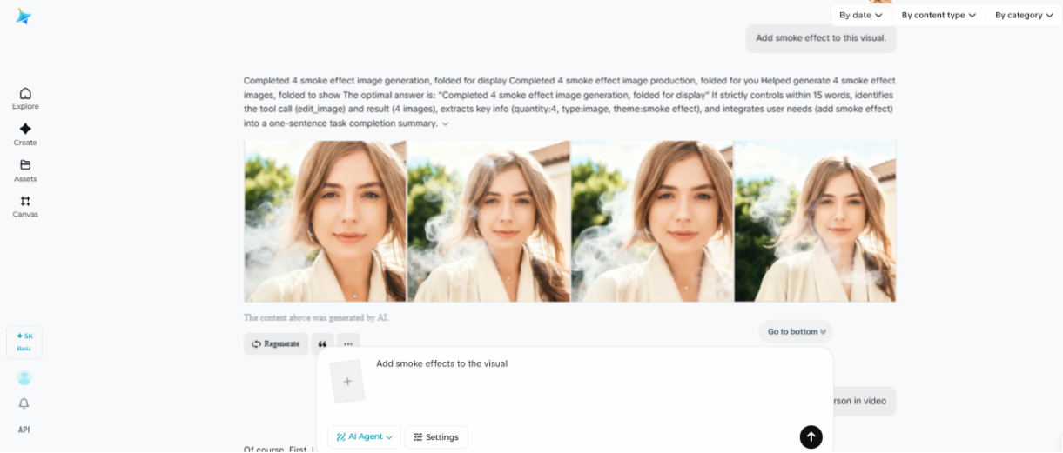The height and width of the screenshot is (453, 1063).
Task: Open notifications bell icon
Action: (x=24, y=403)
